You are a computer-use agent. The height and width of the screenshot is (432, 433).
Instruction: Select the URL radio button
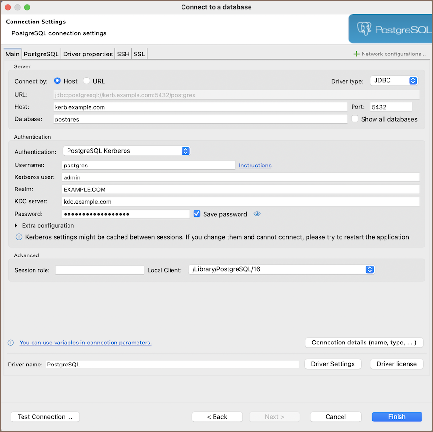[x=87, y=81]
